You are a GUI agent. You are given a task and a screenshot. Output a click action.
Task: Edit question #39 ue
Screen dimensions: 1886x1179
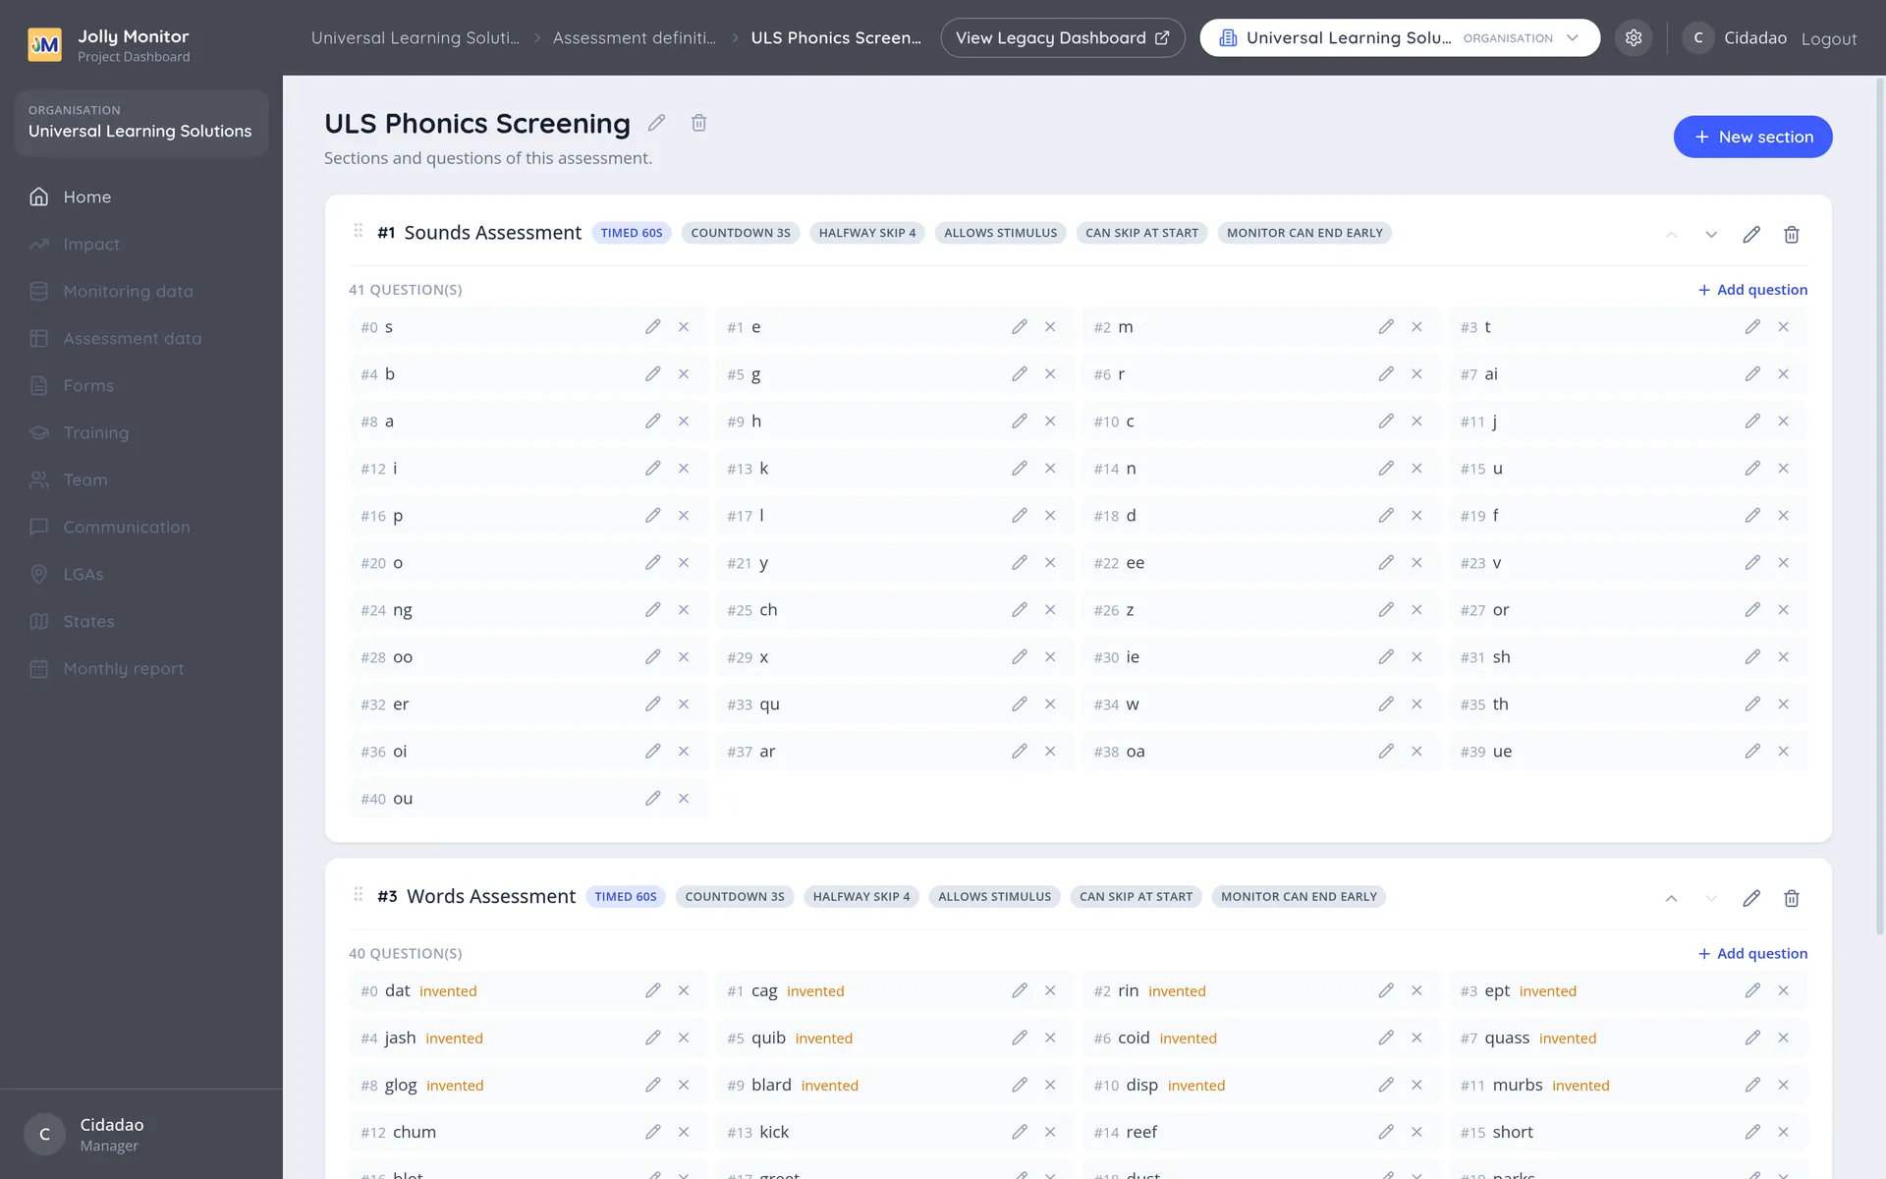tap(1752, 752)
